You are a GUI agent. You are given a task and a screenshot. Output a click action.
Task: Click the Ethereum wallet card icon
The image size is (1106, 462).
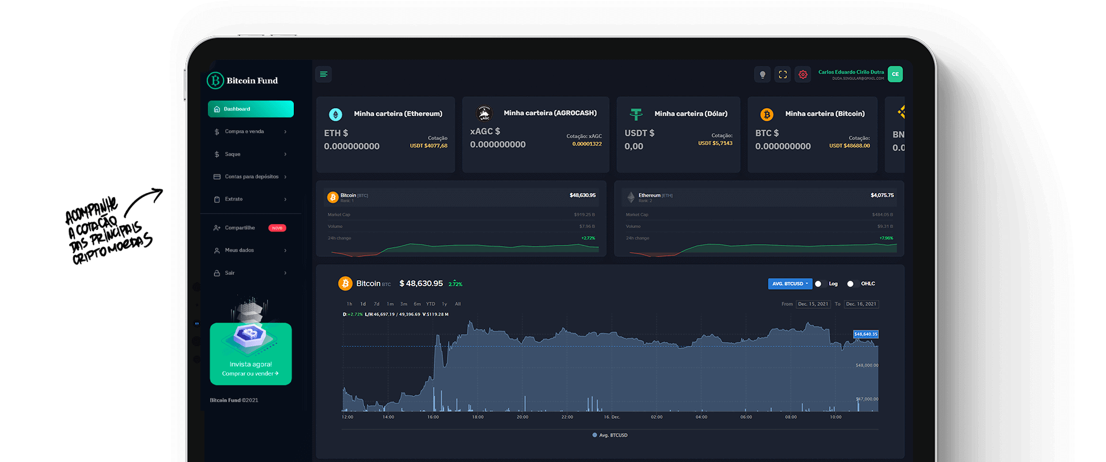(335, 115)
